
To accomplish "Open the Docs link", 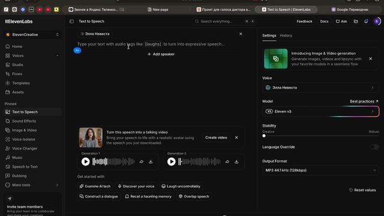I will click(x=324, y=22).
